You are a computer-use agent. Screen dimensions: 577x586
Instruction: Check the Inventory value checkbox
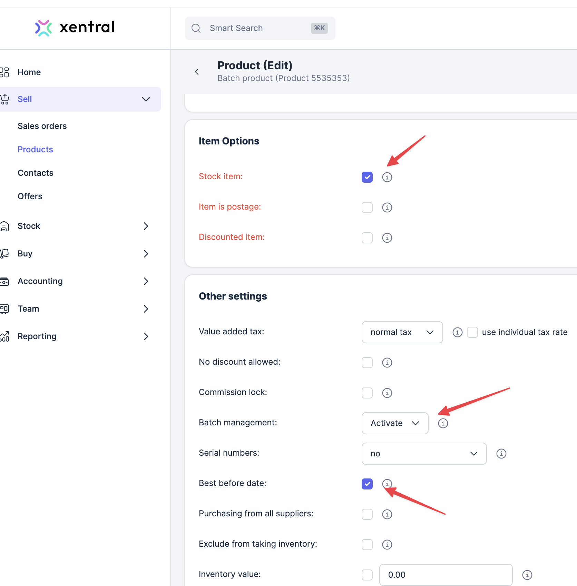pos(367,575)
